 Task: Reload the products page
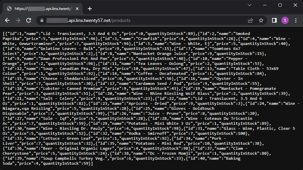pyautogui.click(x=29, y=20)
